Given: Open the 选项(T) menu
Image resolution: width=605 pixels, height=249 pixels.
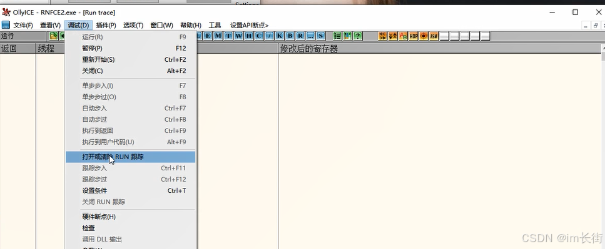Looking at the screenshot, I should [133, 26].
